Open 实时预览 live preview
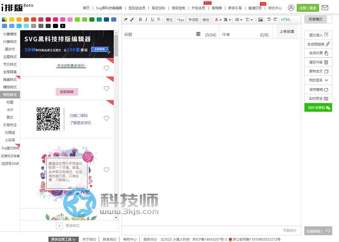This screenshot has width=339, height=242. 318,99
